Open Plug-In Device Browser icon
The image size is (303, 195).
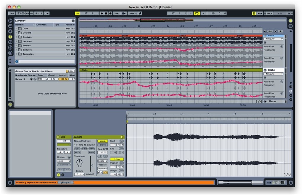tap(10, 31)
